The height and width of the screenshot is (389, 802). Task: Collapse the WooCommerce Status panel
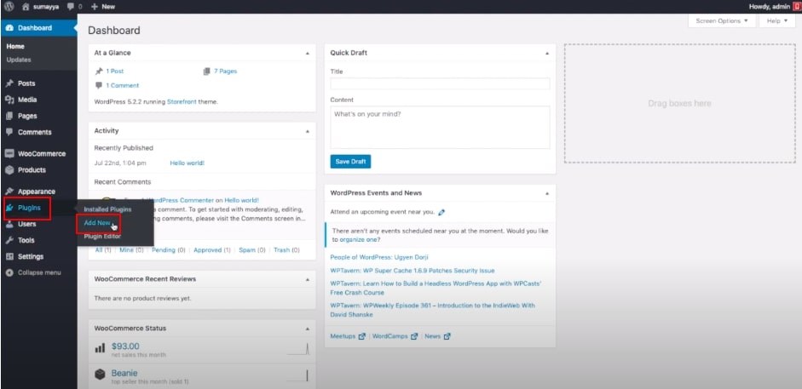click(308, 329)
